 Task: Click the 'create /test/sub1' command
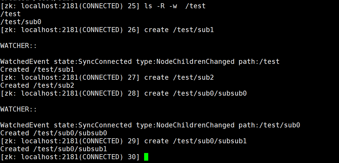pyautogui.click(x=179, y=30)
